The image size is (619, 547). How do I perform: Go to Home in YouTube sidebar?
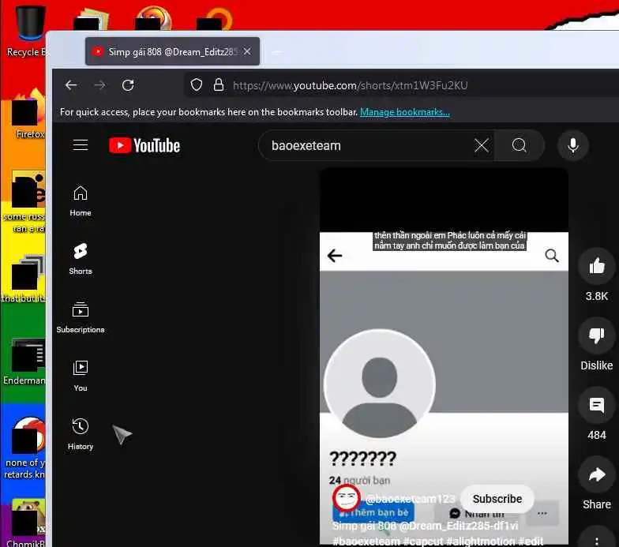(81, 200)
